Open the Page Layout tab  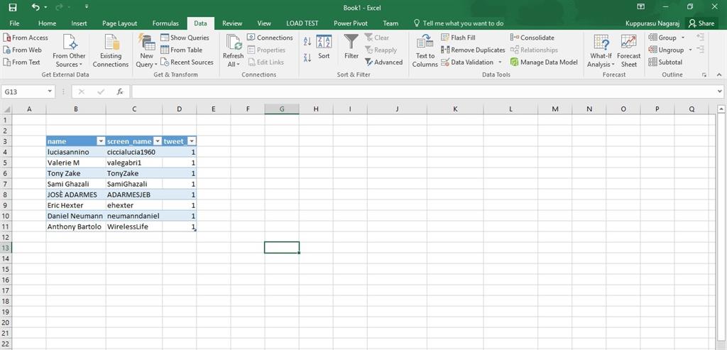tap(119, 23)
